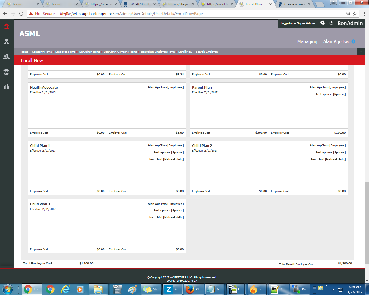Collapse the header using the up chevron
Image resolution: width=392 pixels, height=295 pixels.
[361, 52]
